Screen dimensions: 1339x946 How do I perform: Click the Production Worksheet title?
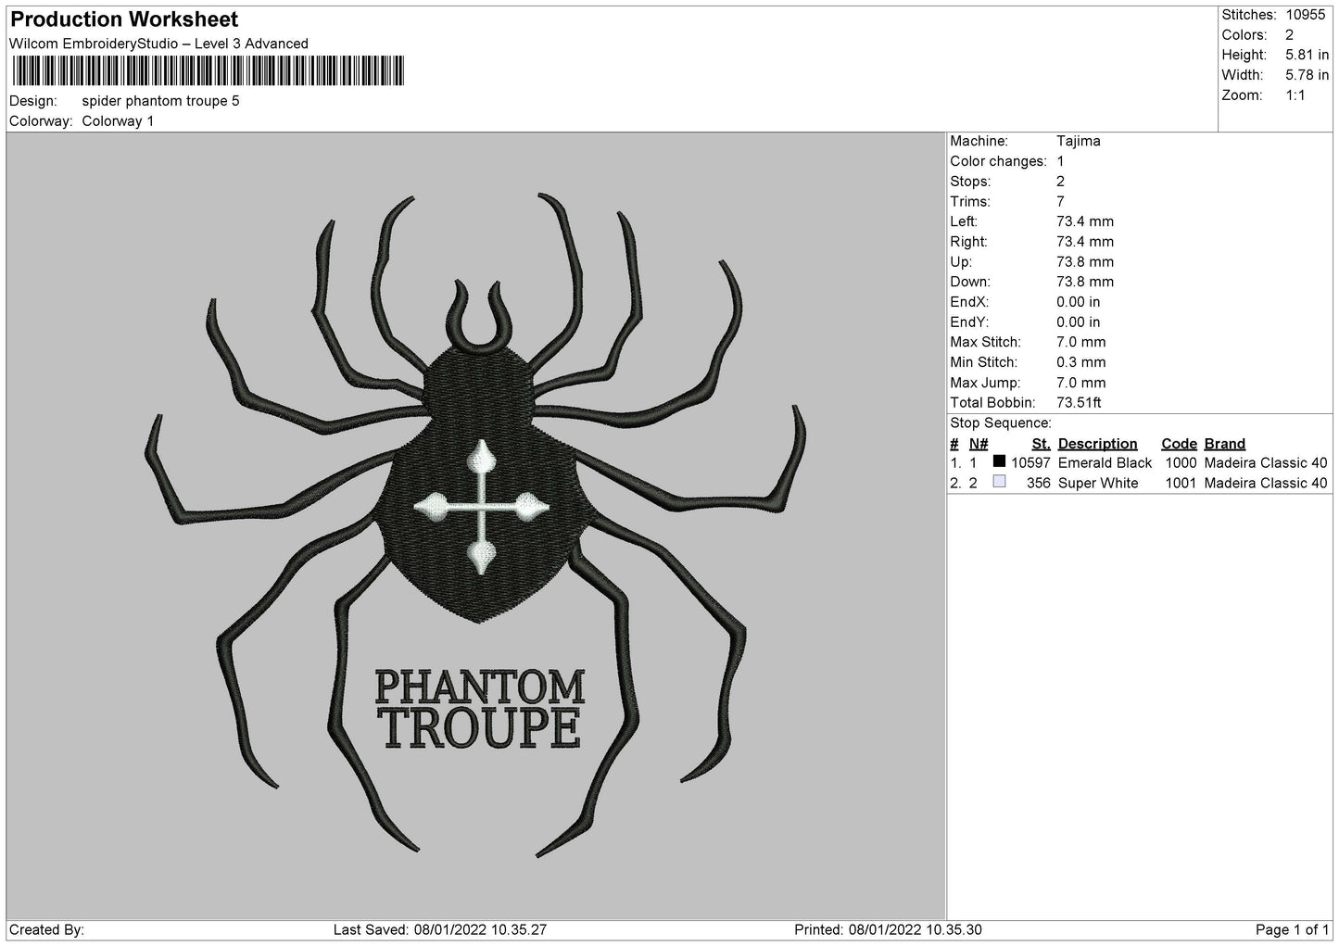pyautogui.click(x=124, y=19)
